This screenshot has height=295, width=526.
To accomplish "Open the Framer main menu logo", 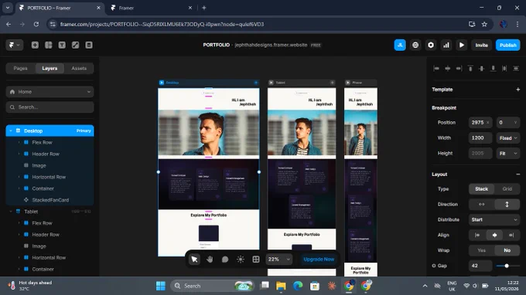I will [14, 45].
